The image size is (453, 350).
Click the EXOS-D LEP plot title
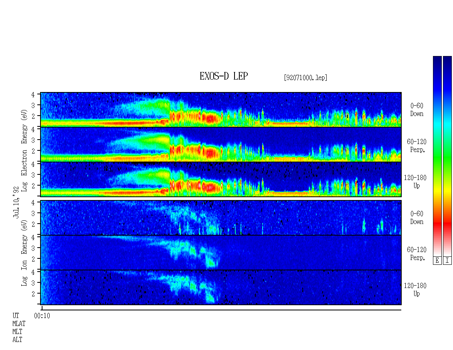(x=224, y=76)
